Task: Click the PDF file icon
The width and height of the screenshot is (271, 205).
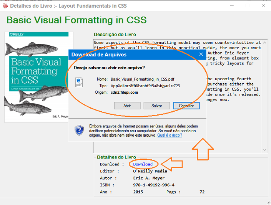Action: [x=79, y=82]
